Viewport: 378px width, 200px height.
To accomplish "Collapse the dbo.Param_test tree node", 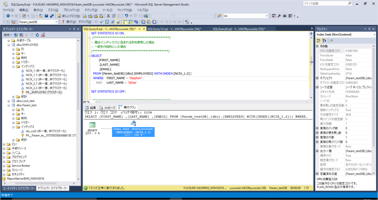I will click(9, 105).
